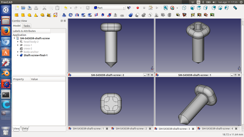Viewport: 244px width, 137px height.
Task: Float the Combo View panel
Action: coord(61,21)
